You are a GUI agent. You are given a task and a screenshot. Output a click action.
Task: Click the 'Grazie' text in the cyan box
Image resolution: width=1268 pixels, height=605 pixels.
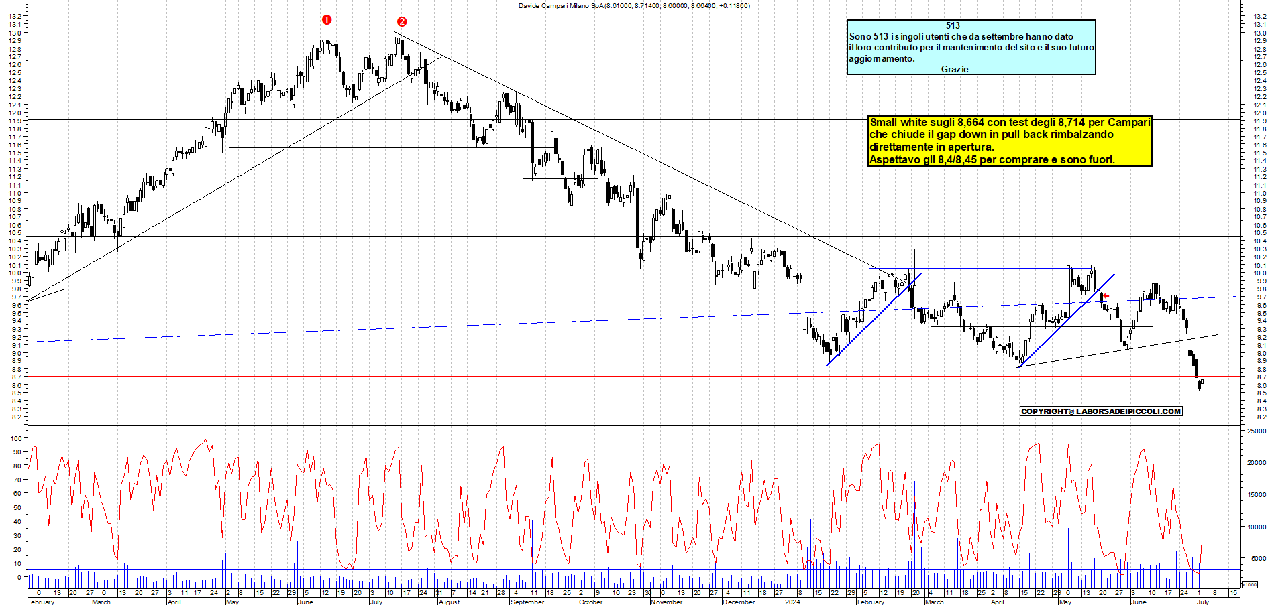955,69
